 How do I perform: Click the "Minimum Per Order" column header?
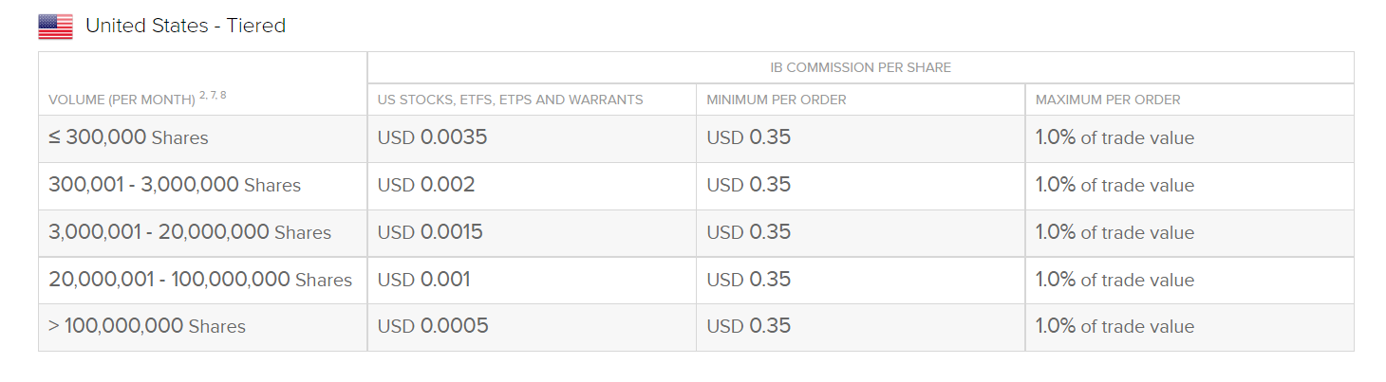(776, 100)
